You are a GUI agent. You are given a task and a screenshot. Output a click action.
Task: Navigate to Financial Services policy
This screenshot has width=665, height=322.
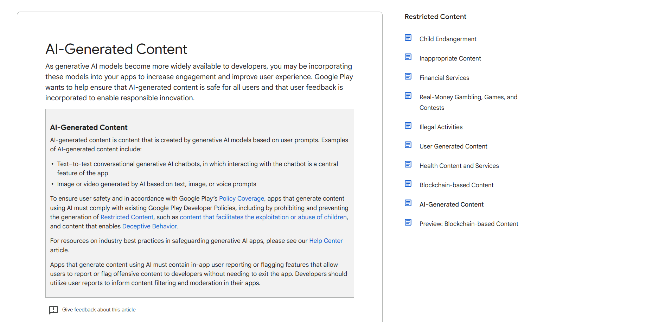tap(444, 78)
